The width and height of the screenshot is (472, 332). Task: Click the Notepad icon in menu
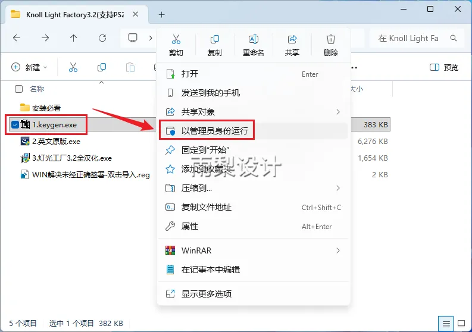click(170, 270)
